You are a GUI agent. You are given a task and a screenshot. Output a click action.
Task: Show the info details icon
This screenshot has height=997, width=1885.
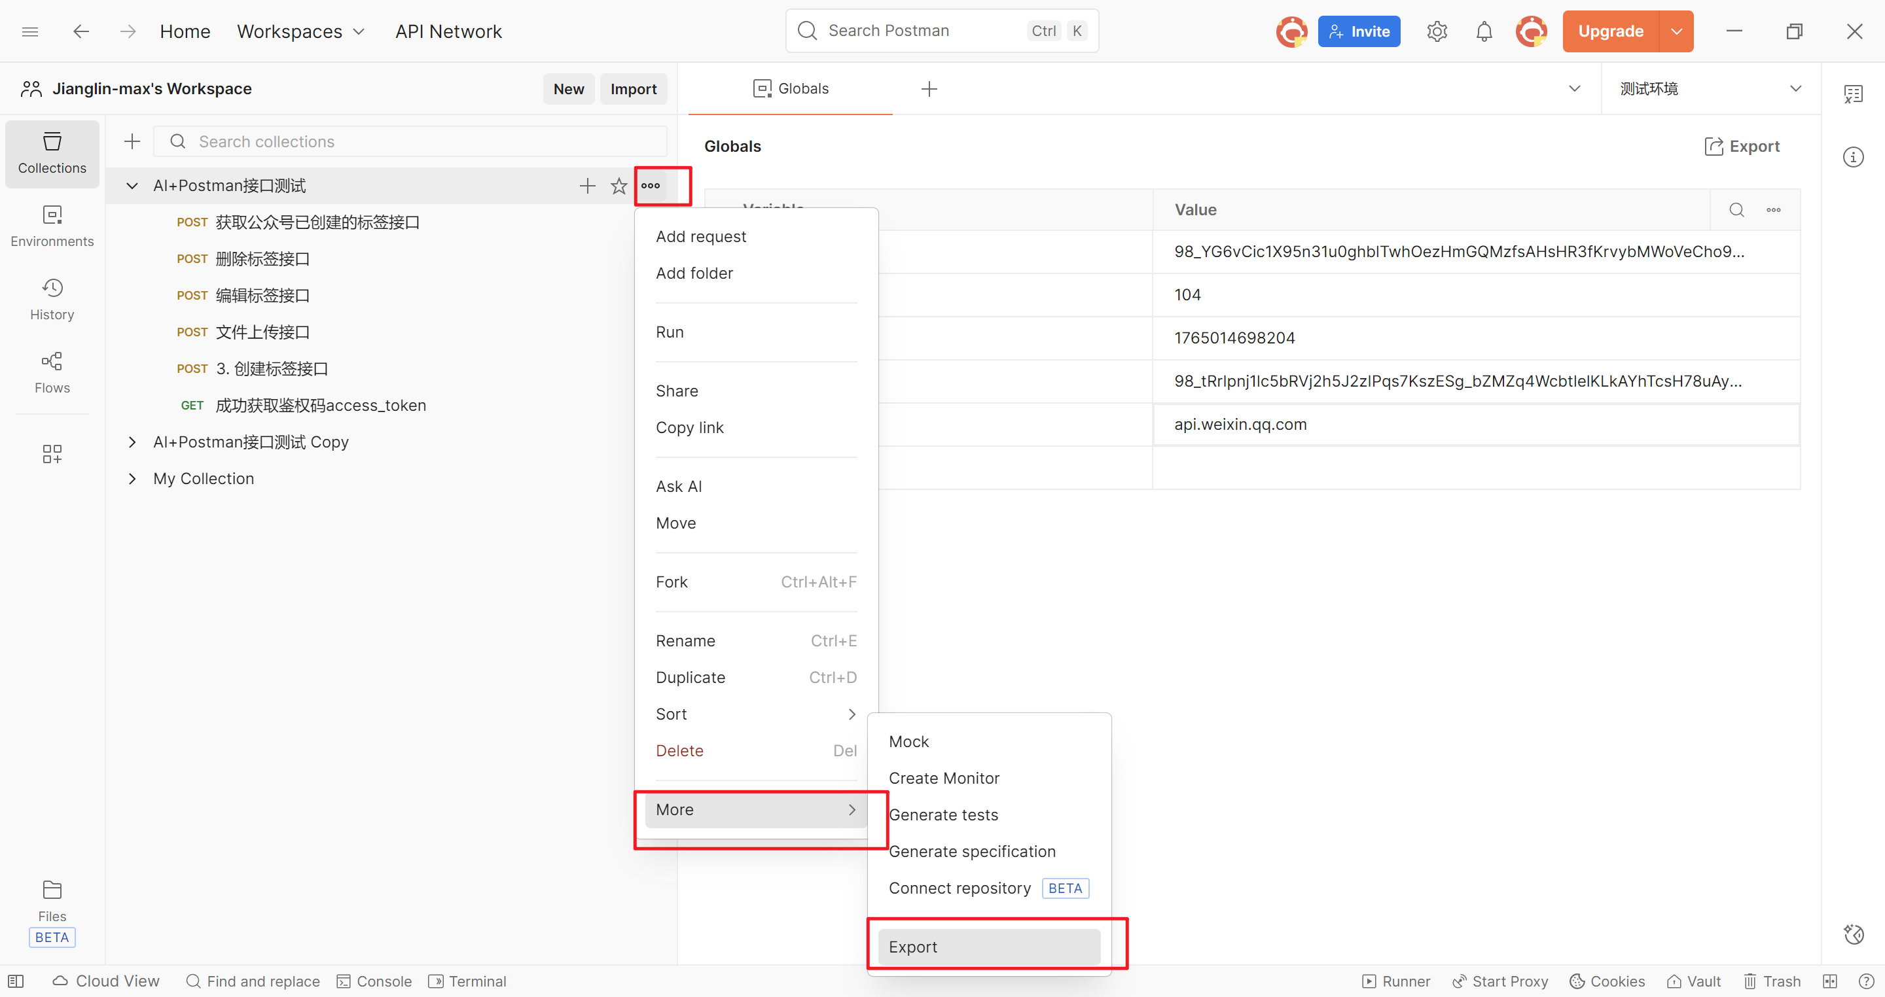(1854, 156)
